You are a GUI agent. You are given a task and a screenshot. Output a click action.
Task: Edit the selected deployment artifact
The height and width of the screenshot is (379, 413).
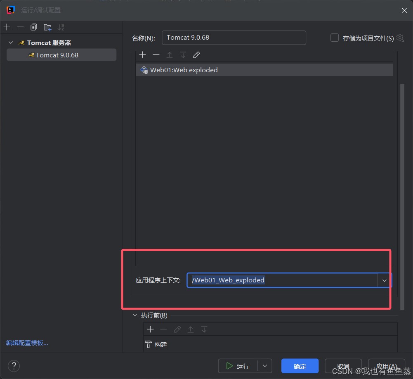click(196, 55)
